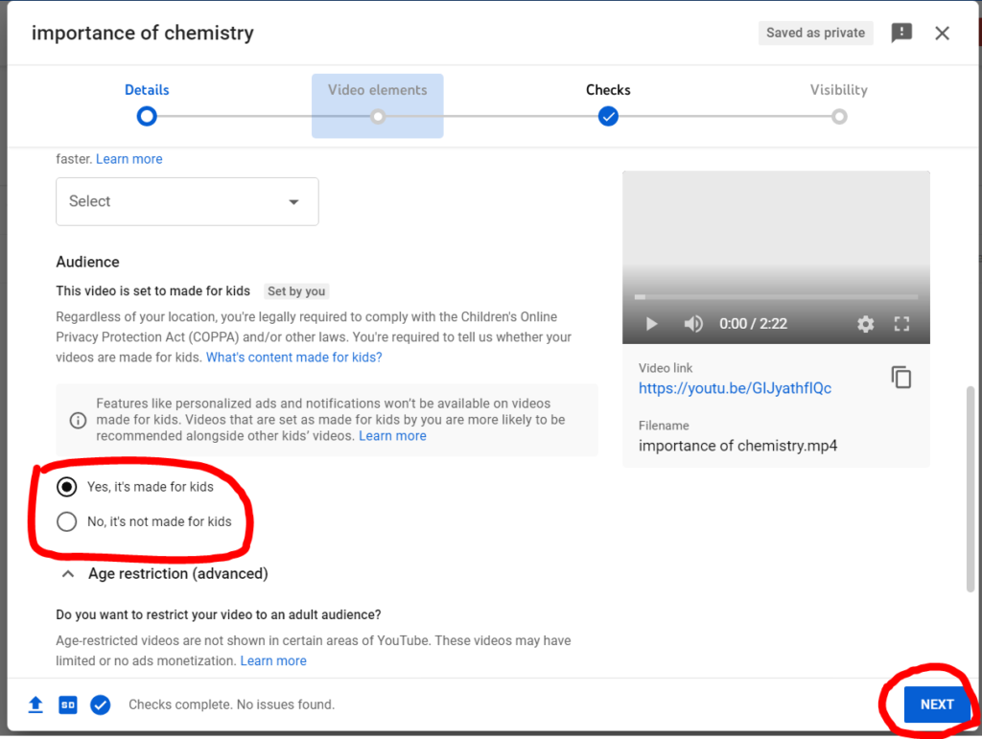Click the 'importance of chemistry' dialog title
This screenshot has width=982, height=739.
point(143,34)
